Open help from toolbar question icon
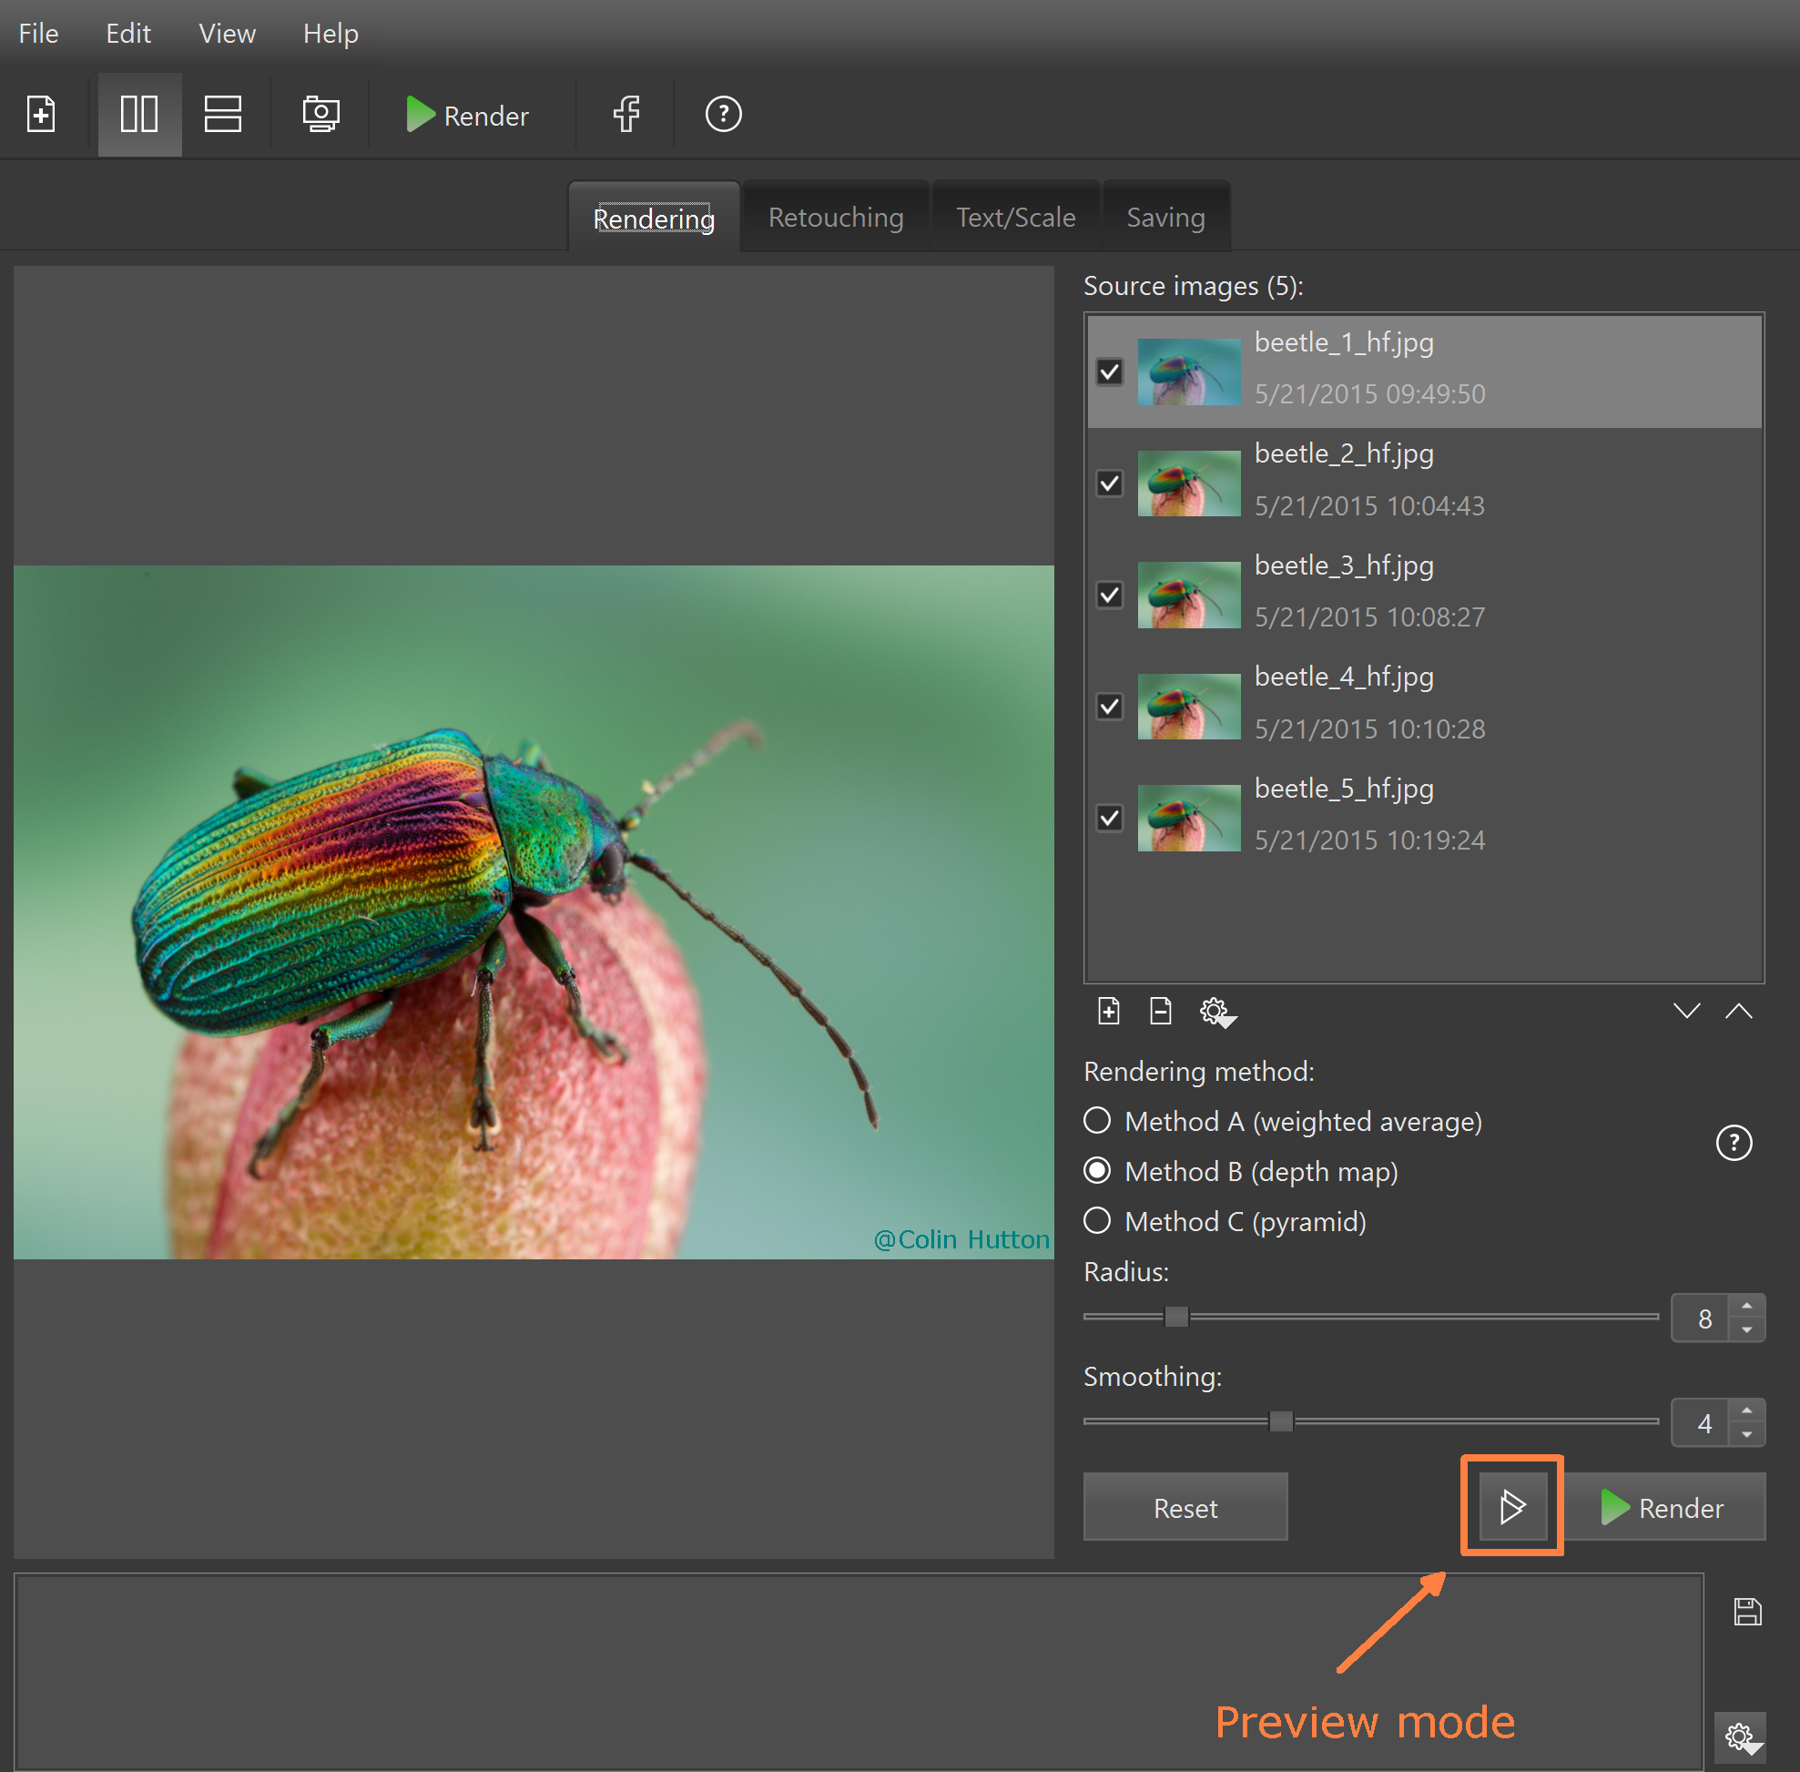The width and height of the screenshot is (1800, 1772). (723, 115)
